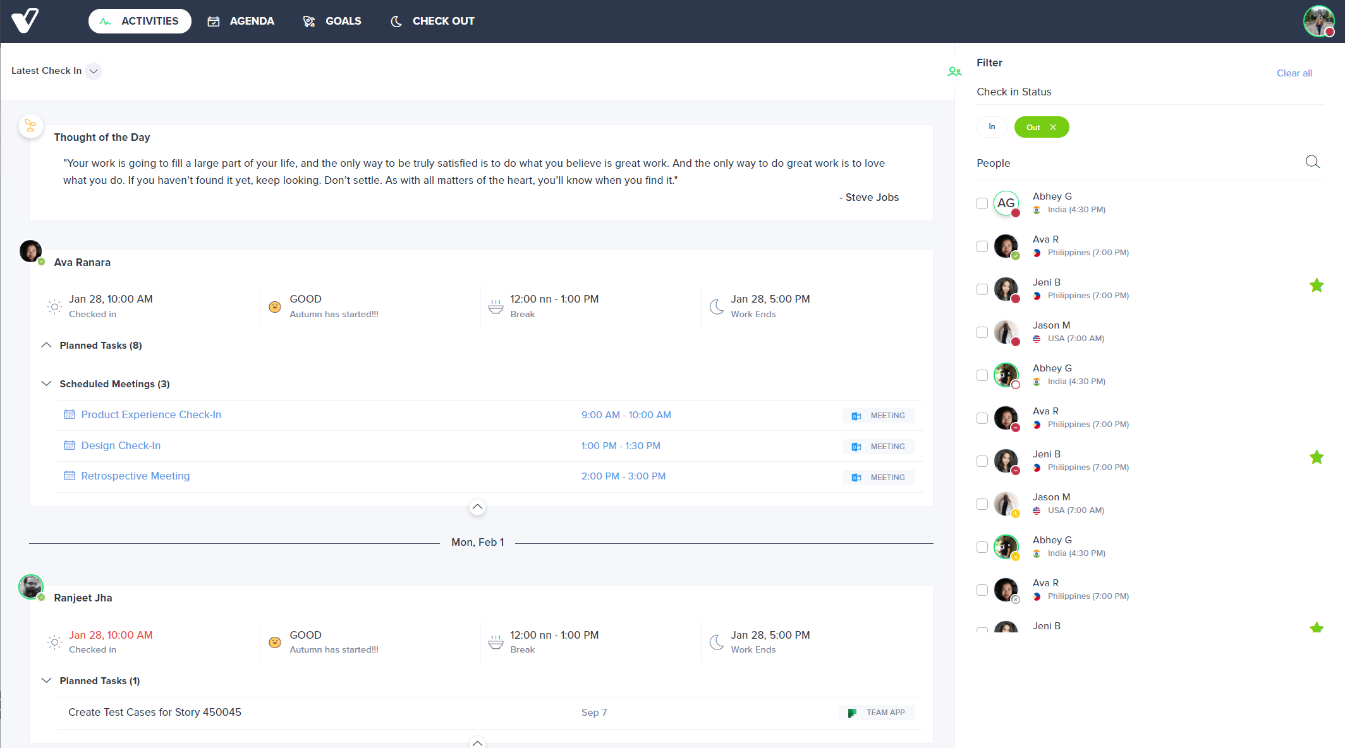Click Clear all filters link
This screenshot has height=748, width=1345.
pos(1294,73)
